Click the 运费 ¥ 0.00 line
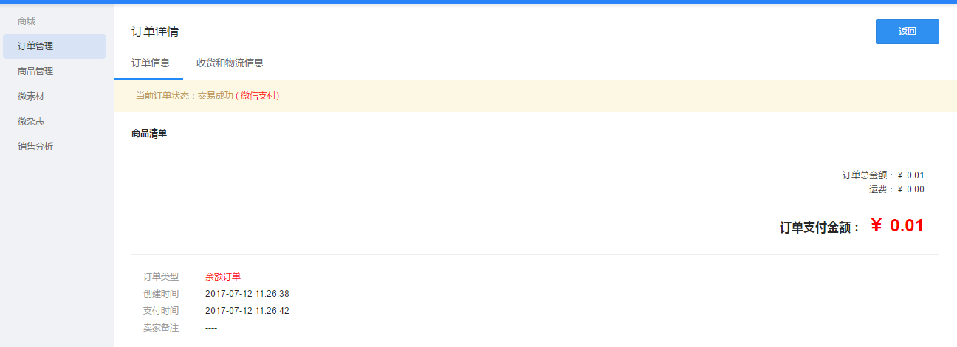Screen dimensions: 957x347 896,189
